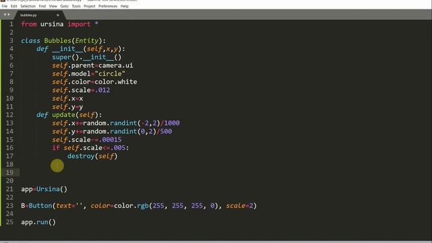The height and width of the screenshot is (243, 432).
Task: Click 'self.parent=camera.ui' line
Action: pos(92,65)
